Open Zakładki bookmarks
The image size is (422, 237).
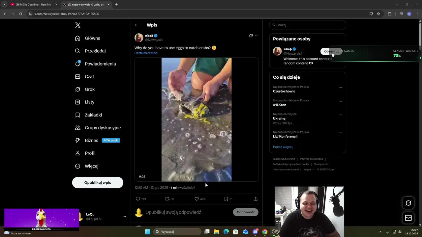click(x=88, y=115)
